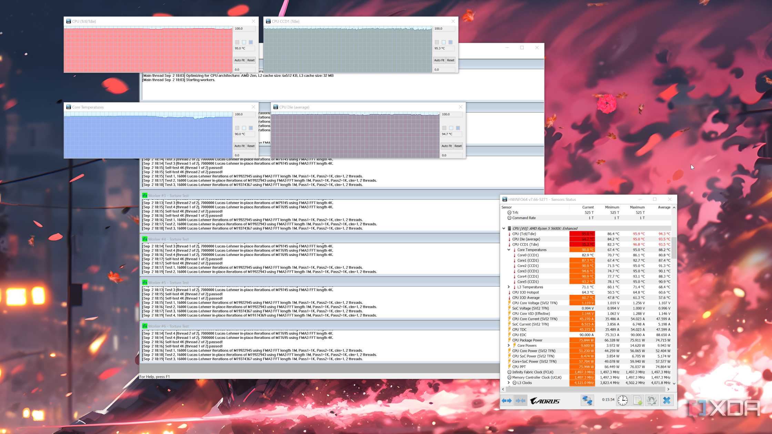
Task: Pick blue color swatch in CPU Die (average) graph
Action: 458,128
